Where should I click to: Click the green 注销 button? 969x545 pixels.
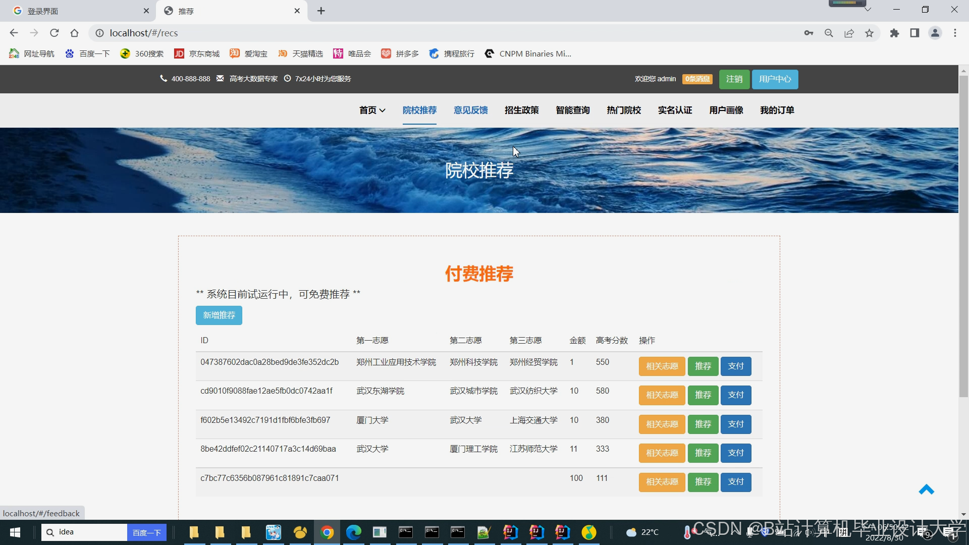[x=734, y=79]
